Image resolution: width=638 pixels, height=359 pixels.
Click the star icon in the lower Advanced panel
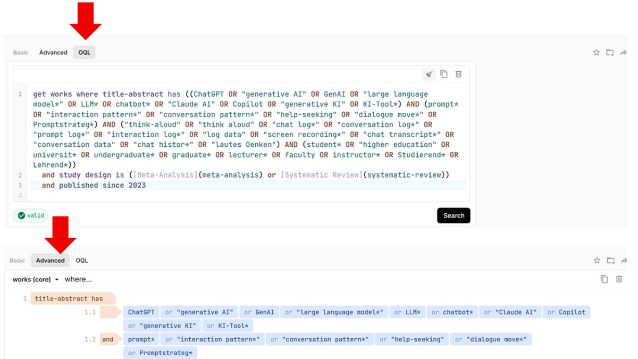tap(597, 261)
